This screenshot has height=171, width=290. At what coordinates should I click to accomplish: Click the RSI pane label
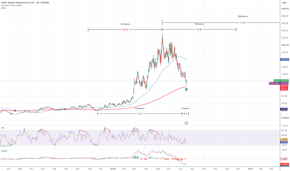(3, 128)
